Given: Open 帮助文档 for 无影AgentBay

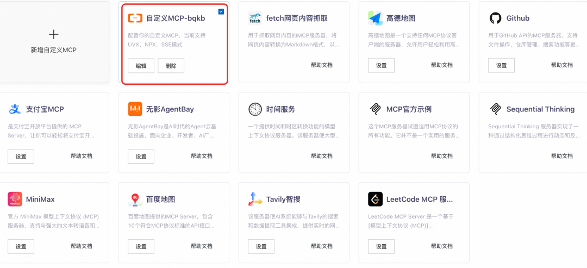Looking at the screenshot, I should click(202, 155).
